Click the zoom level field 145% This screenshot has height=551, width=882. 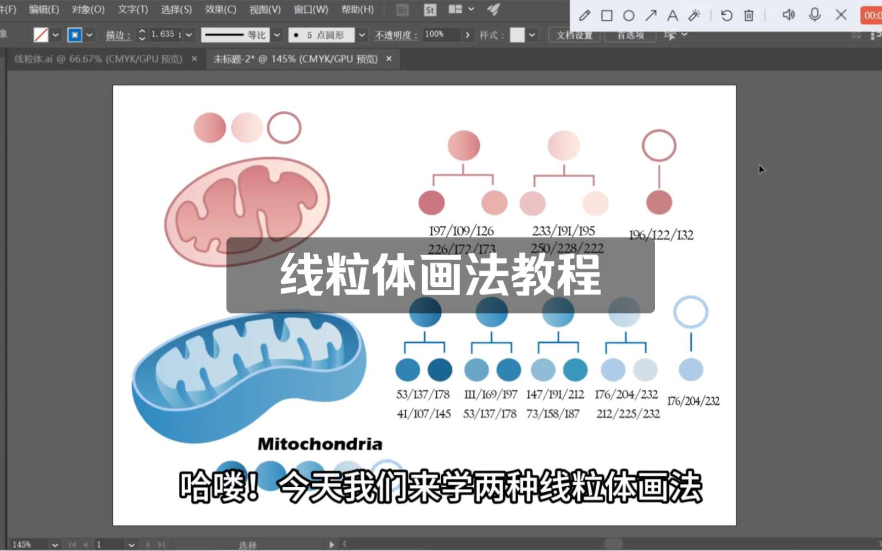[x=29, y=544]
